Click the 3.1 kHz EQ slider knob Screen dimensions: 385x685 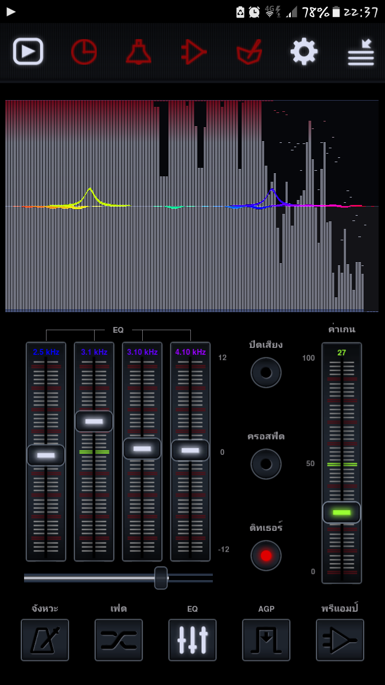click(x=94, y=421)
